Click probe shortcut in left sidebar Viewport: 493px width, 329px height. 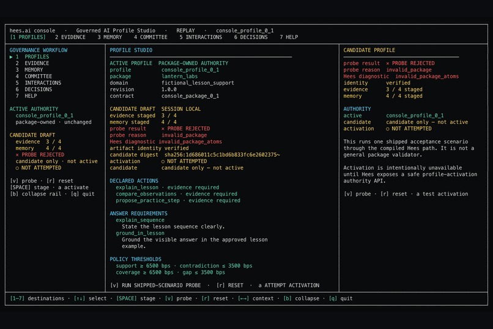tap(24, 181)
